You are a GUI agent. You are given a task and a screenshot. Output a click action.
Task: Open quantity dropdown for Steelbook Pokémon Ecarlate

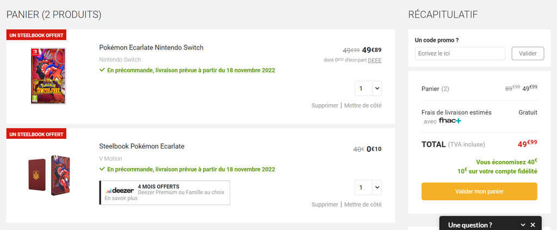pos(368,188)
